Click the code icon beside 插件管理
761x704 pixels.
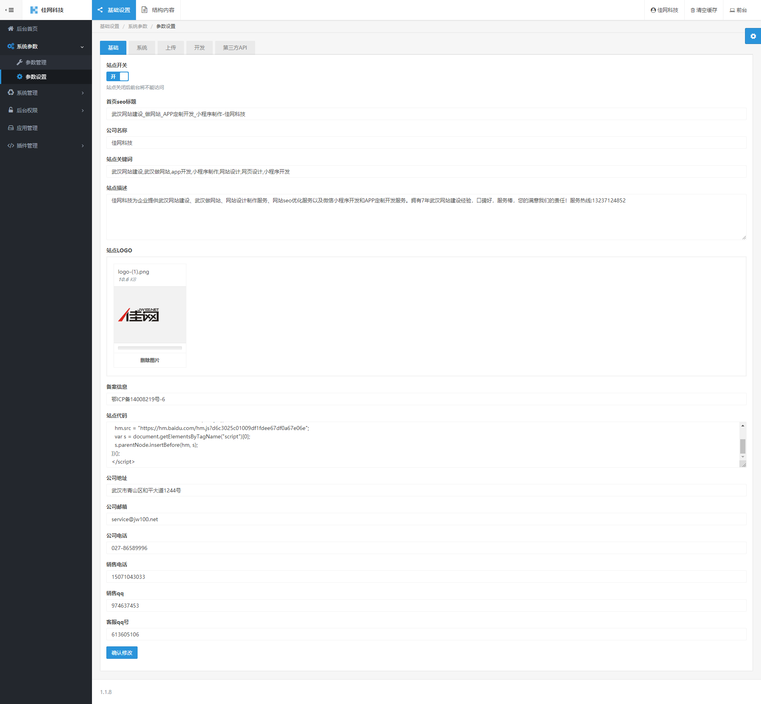(11, 145)
